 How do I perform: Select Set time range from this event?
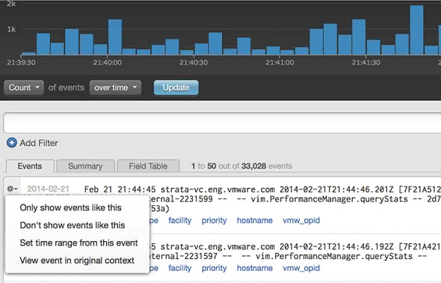(x=78, y=243)
